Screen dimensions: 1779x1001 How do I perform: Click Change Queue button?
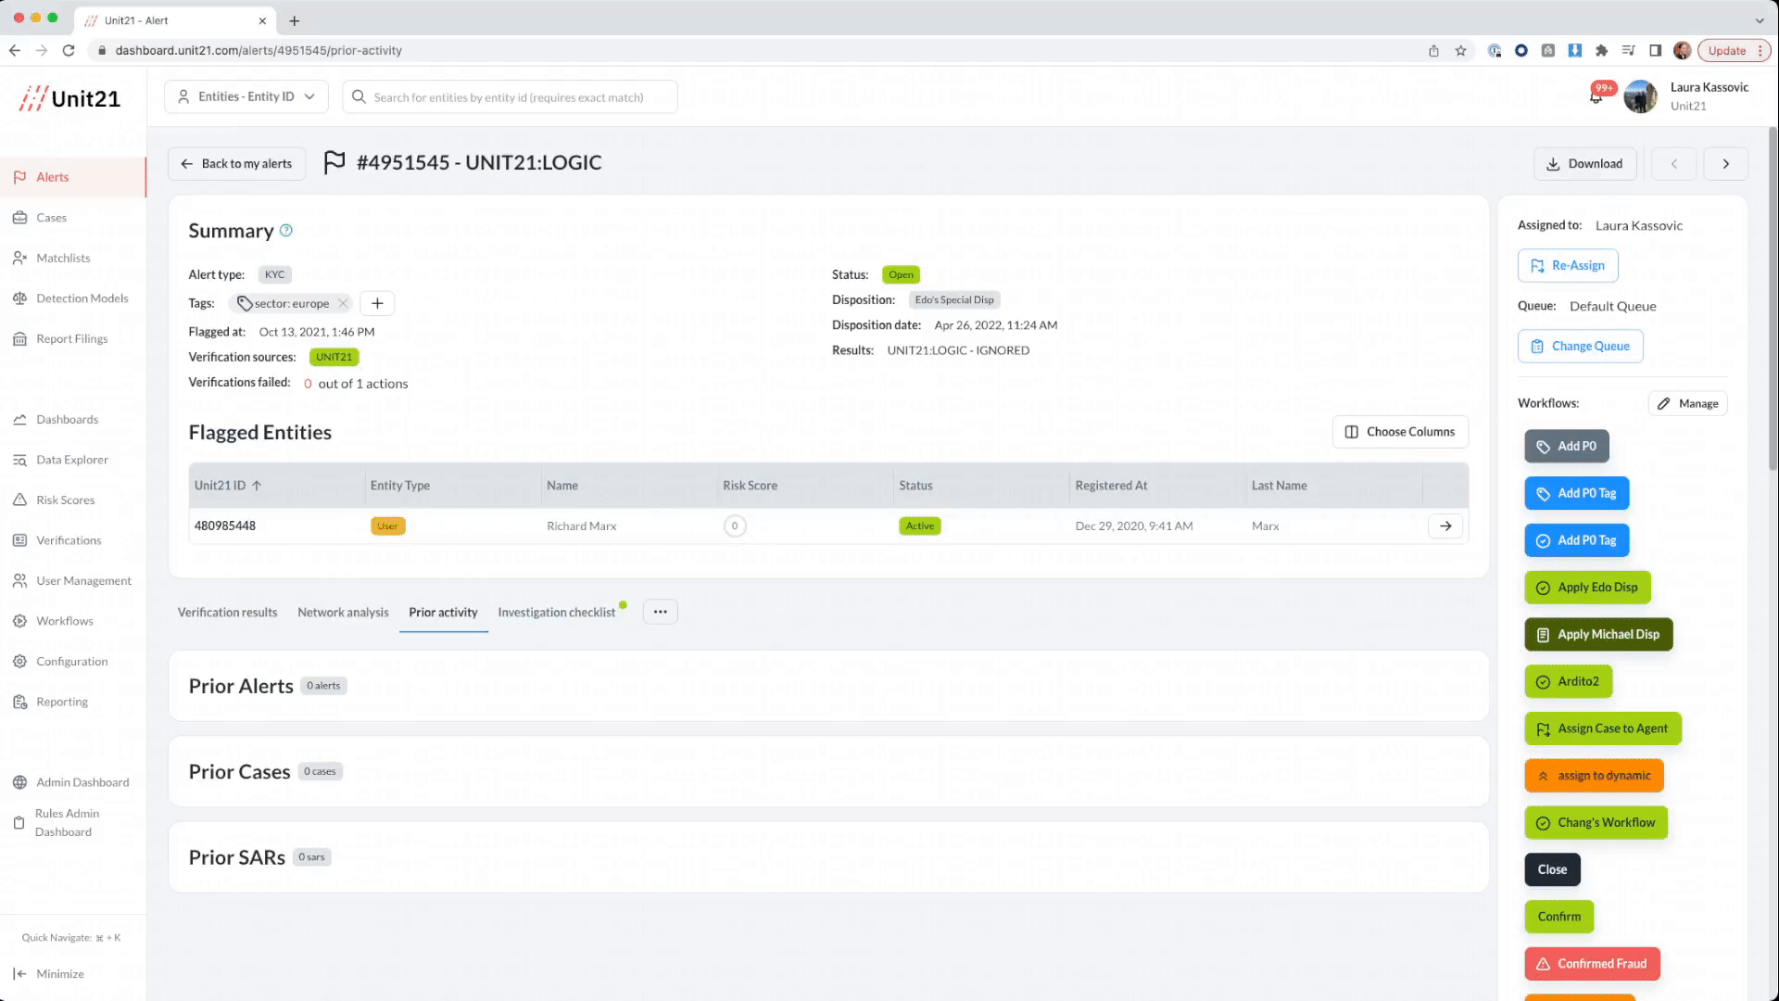[x=1581, y=347]
